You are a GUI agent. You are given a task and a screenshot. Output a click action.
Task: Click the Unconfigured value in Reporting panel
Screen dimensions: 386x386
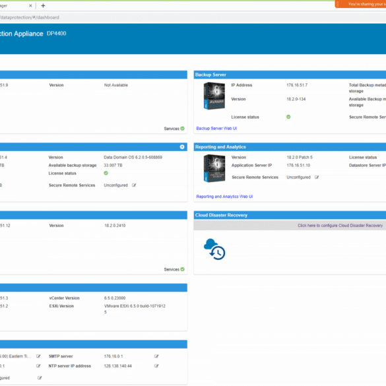pyautogui.click(x=298, y=177)
